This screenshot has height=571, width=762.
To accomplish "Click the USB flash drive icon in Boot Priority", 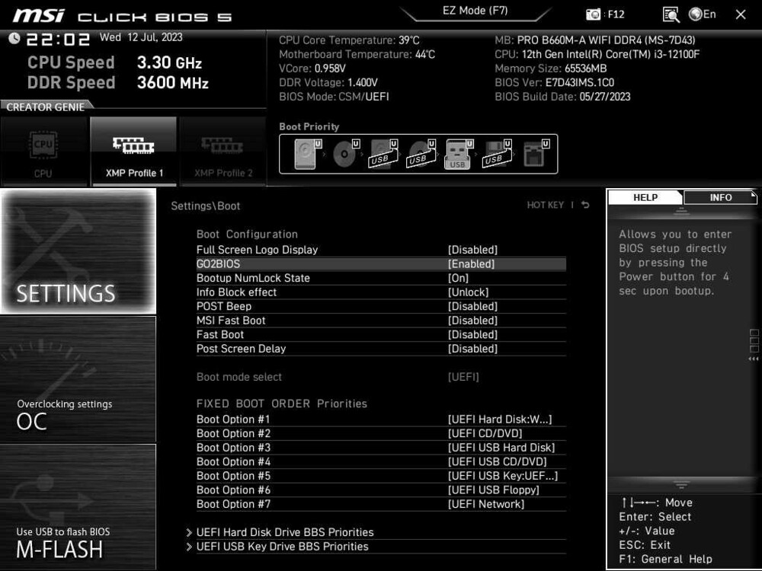I will [383, 152].
